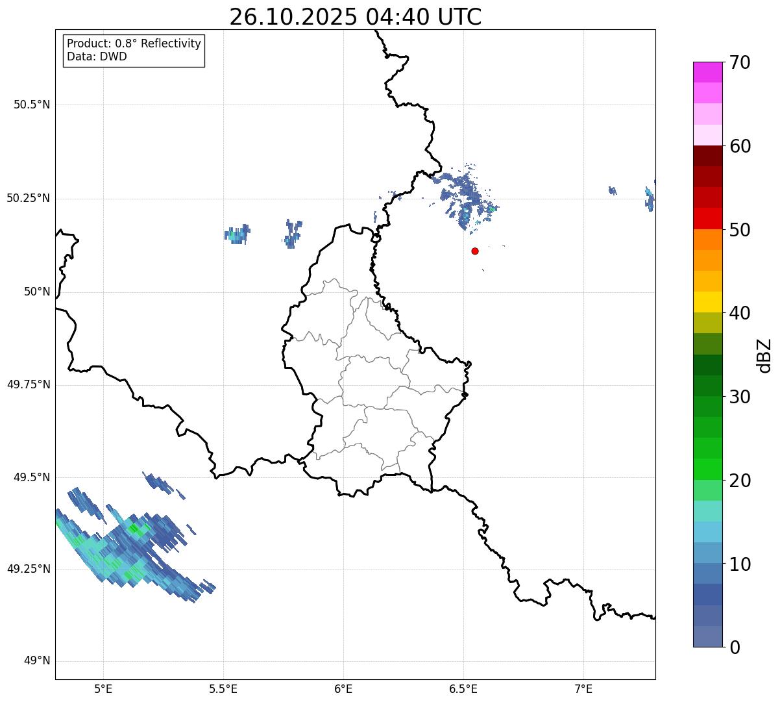Click the "6°E" longitude label

tap(343, 689)
